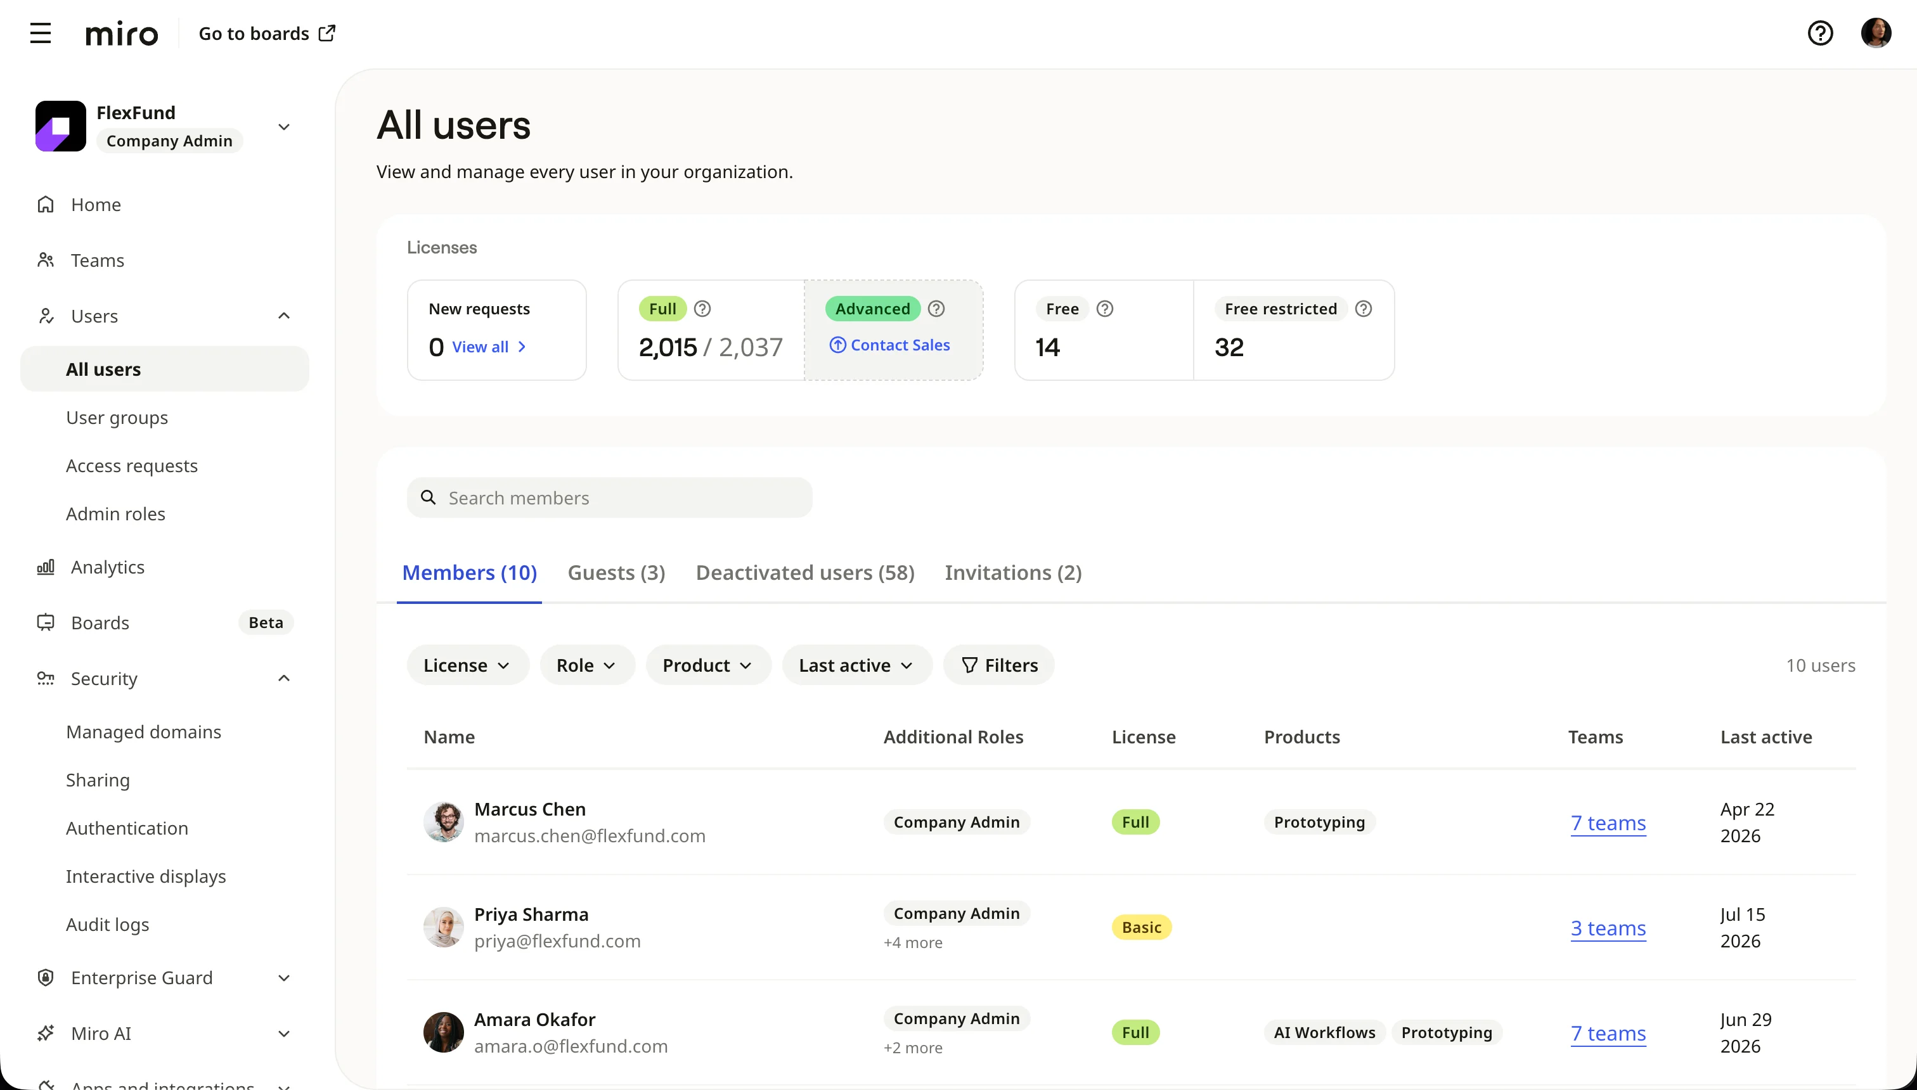Click the search magnifier icon
This screenshot has width=1917, height=1090.
(x=429, y=497)
